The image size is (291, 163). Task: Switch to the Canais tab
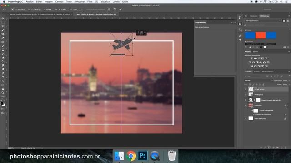(257, 72)
